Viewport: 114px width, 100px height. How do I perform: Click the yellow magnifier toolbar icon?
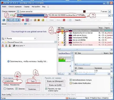(x=8, y=20)
